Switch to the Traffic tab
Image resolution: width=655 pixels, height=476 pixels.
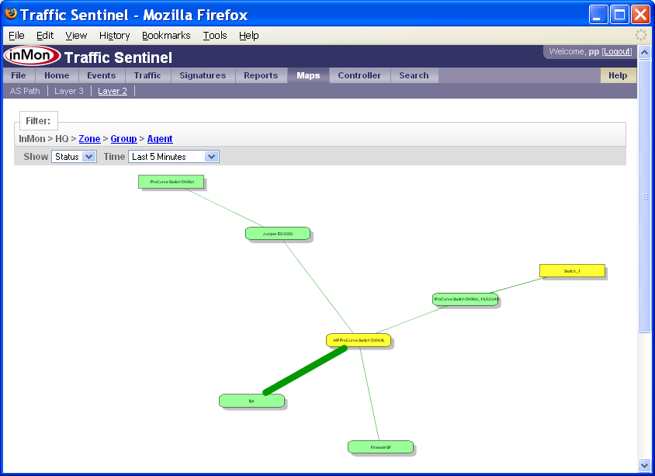147,75
